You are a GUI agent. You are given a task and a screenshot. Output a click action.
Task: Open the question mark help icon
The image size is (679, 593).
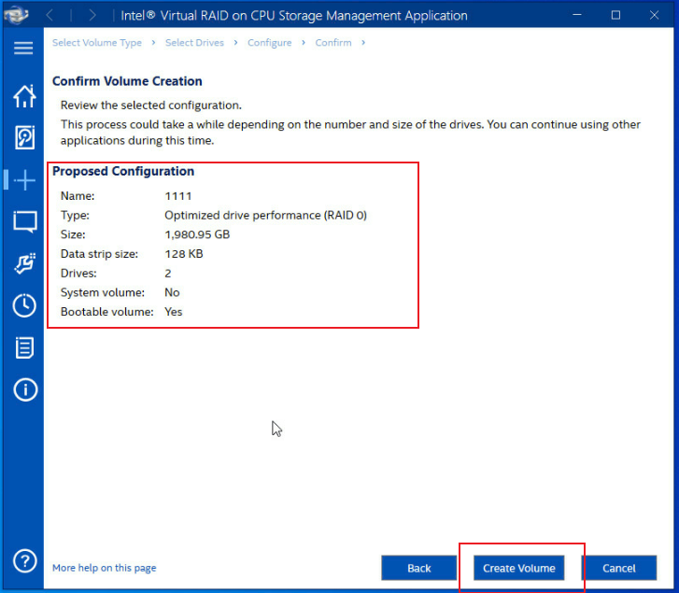click(x=24, y=561)
